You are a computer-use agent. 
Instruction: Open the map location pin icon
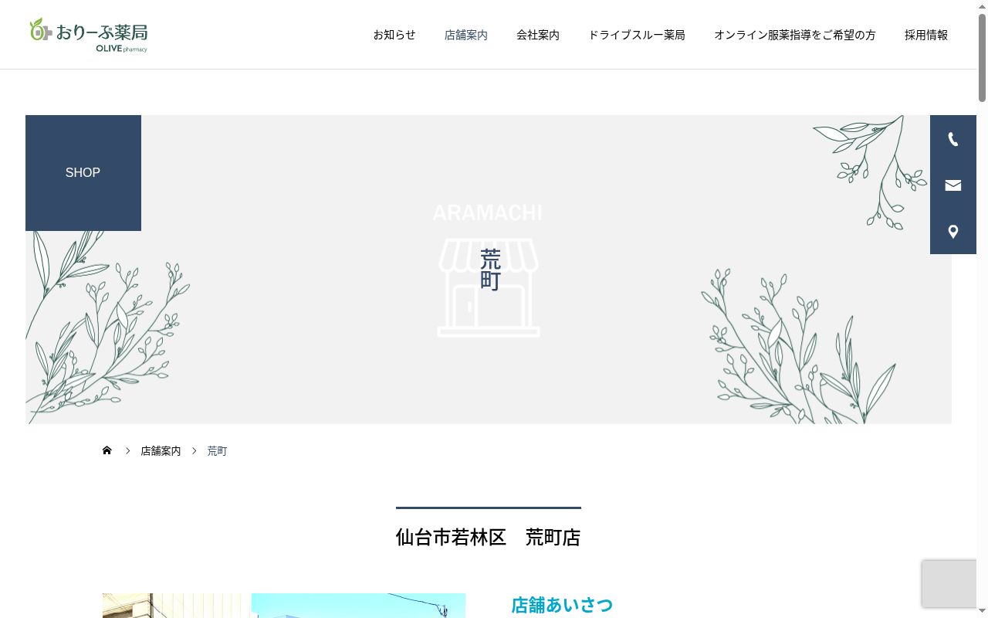pyautogui.click(x=953, y=232)
